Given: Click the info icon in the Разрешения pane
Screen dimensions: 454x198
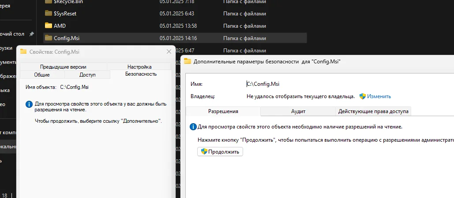Looking at the screenshot, I should pyautogui.click(x=193, y=127).
